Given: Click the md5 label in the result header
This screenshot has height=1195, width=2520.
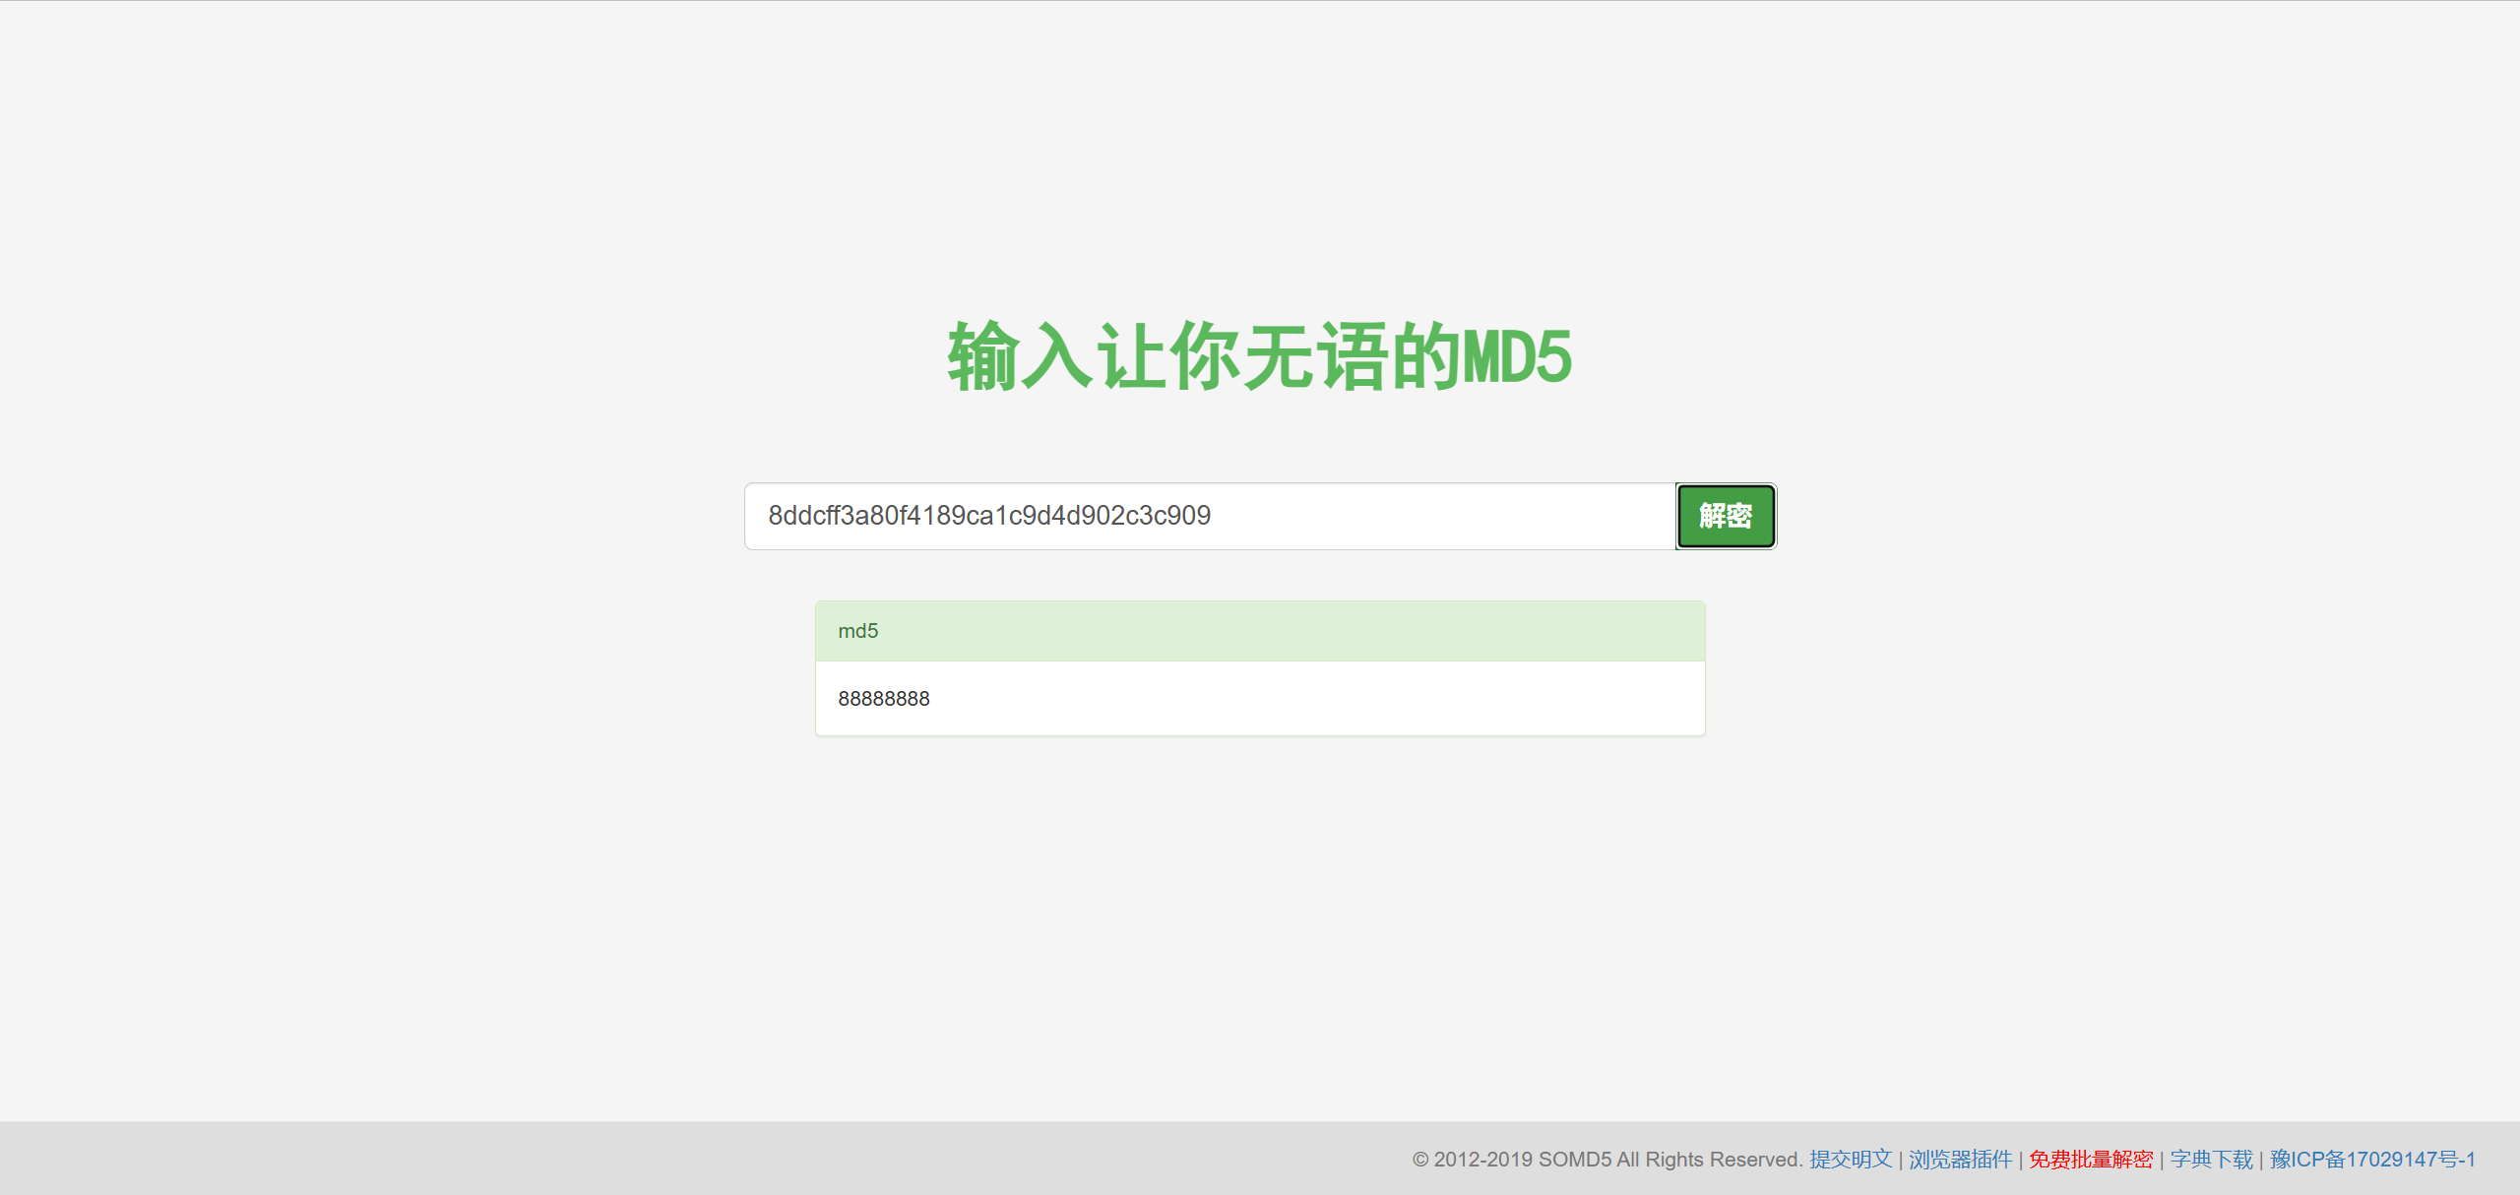Looking at the screenshot, I should pos(857,631).
